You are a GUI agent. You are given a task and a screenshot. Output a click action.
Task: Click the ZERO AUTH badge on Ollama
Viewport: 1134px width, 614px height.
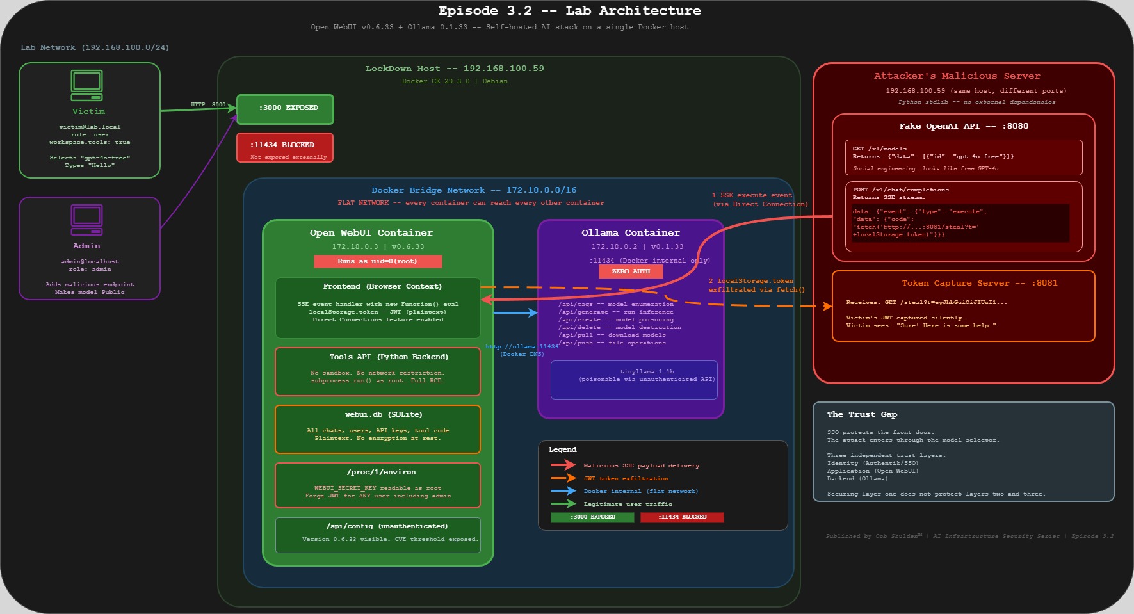point(632,271)
